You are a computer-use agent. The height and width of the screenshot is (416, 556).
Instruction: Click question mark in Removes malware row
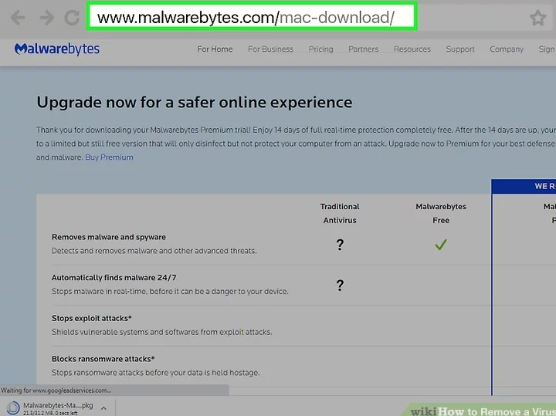(x=340, y=245)
